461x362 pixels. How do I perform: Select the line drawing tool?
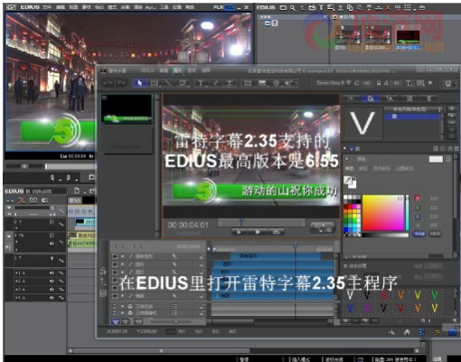168,83
